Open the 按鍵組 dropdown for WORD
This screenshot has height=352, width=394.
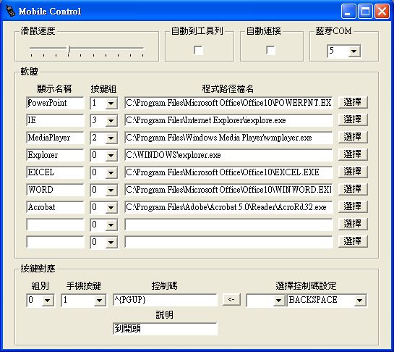[111, 190]
